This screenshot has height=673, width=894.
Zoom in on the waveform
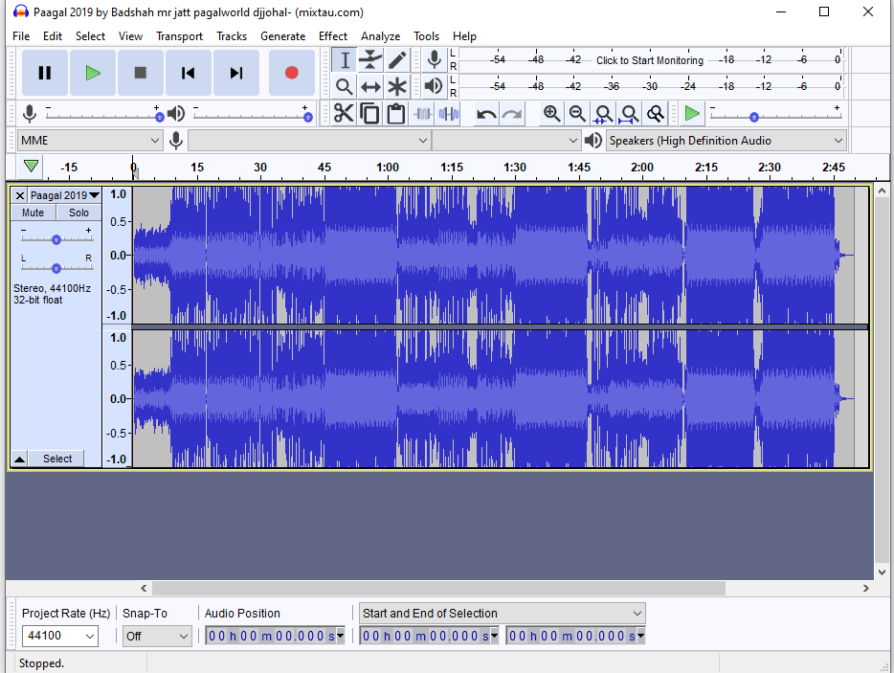pyautogui.click(x=551, y=114)
